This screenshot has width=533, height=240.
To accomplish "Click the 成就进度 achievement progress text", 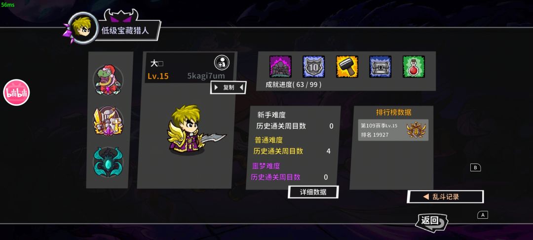I will coord(293,84).
